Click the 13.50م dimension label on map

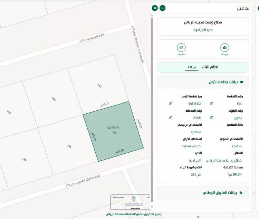[x=120, y=151]
